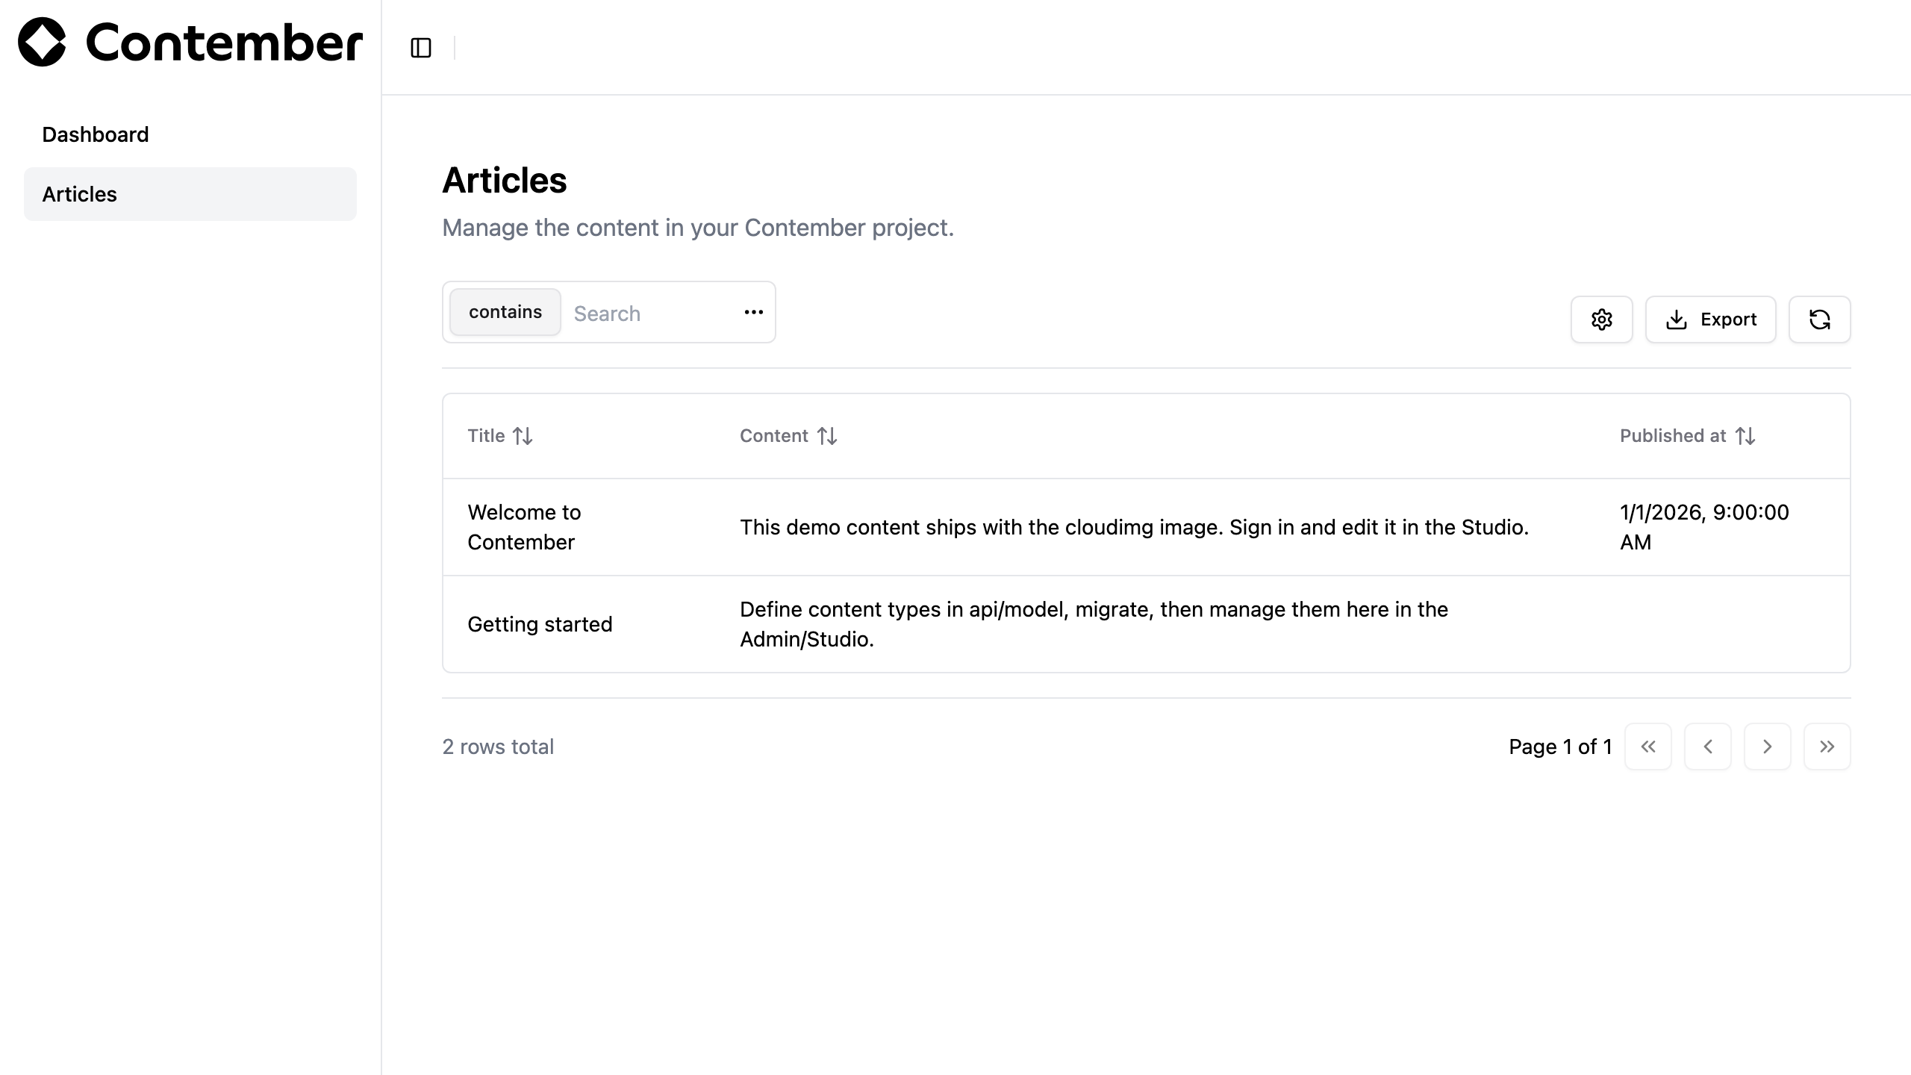
Task: Click the 'Manage the content' subtitle text
Action: [698, 228]
